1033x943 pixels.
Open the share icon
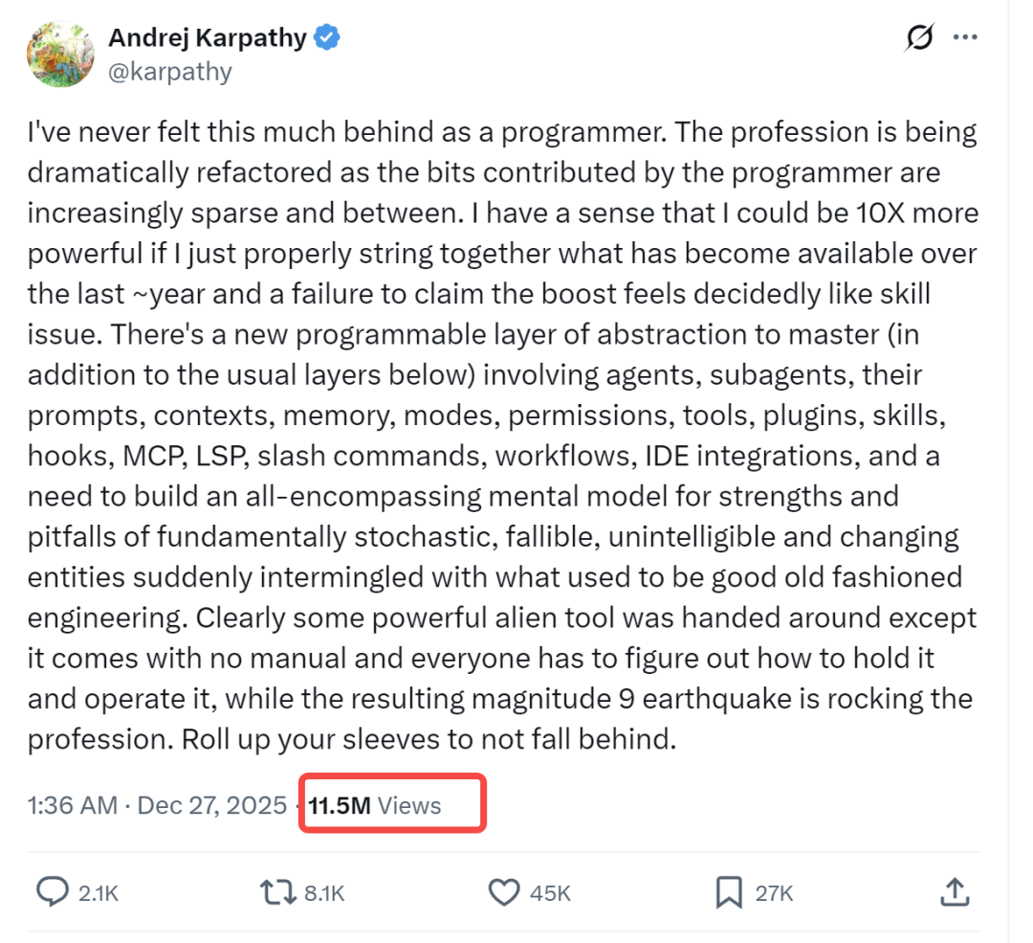tap(954, 892)
